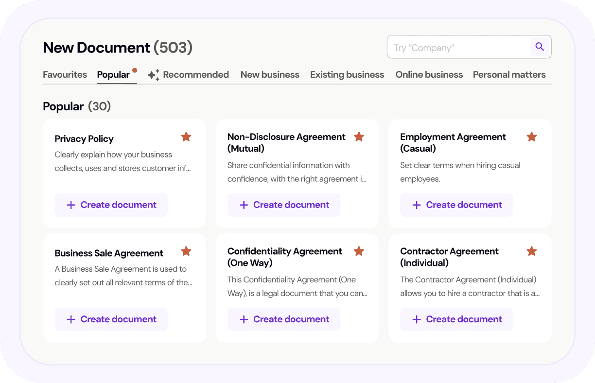This screenshot has width=595, height=383.
Task: Show the Personal matters tab
Action: [509, 75]
